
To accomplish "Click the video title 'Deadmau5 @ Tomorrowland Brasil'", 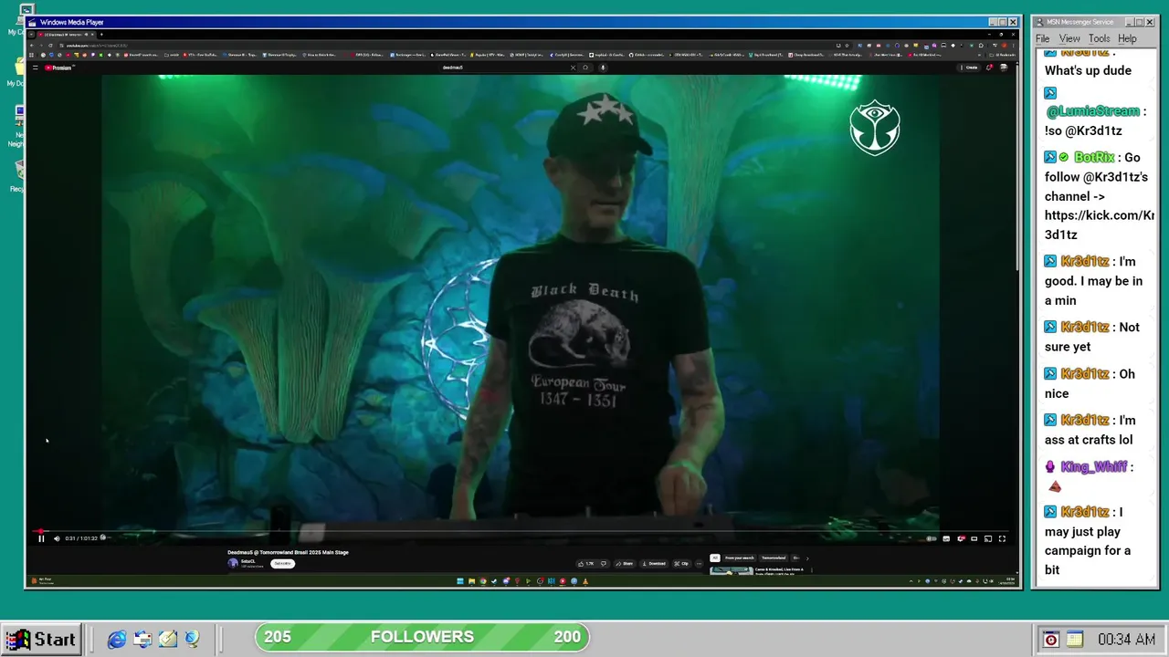I will tap(288, 552).
